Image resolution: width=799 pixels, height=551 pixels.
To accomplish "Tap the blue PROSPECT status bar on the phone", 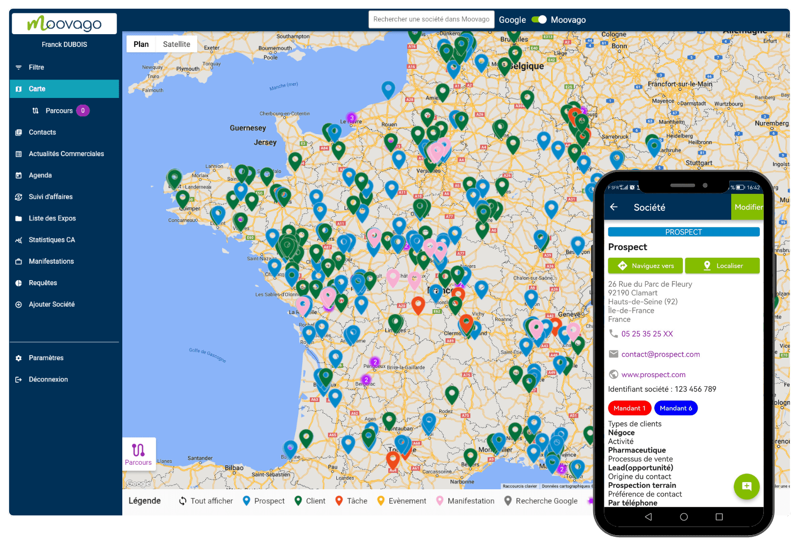I will [684, 232].
